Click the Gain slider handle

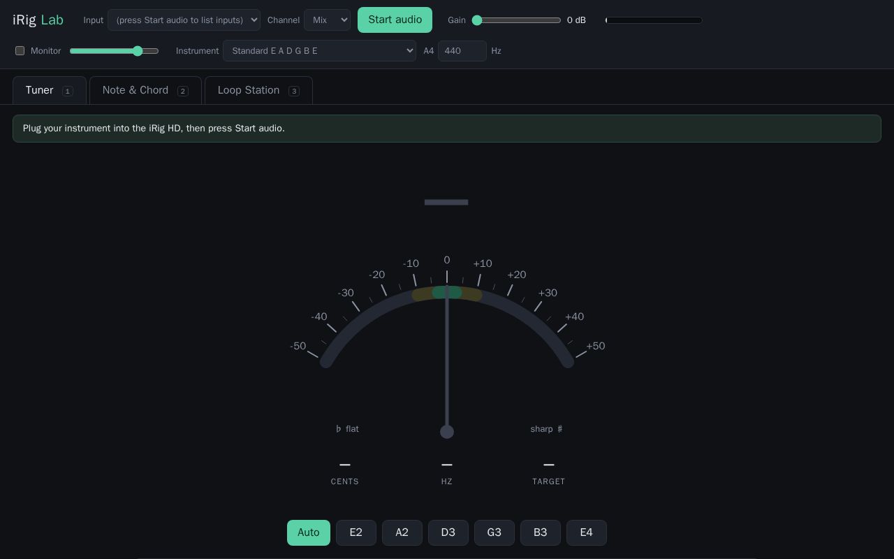477,20
